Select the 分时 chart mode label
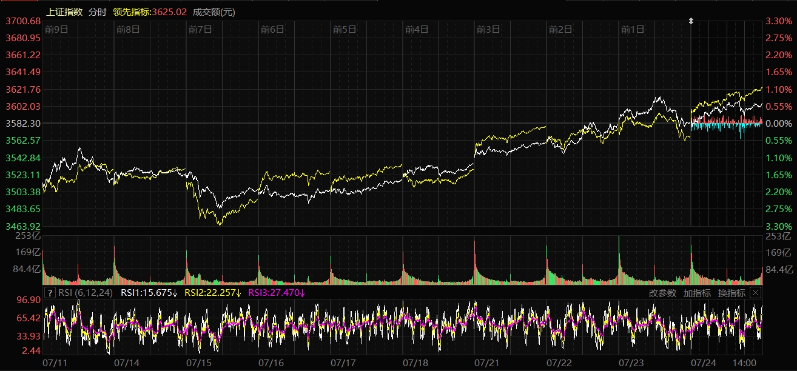The image size is (797, 371). [96, 12]
